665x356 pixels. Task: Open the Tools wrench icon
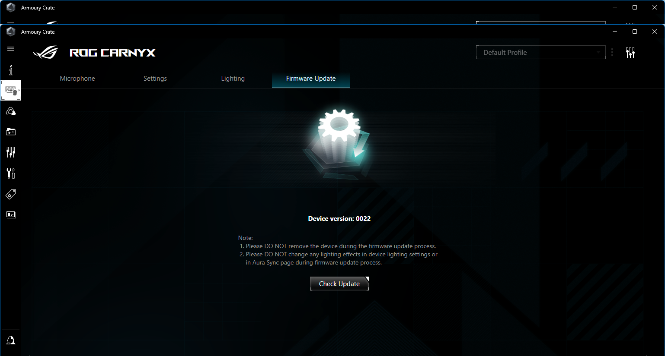click(11, 173)
